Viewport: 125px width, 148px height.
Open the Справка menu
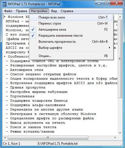(x=67, y=11)
